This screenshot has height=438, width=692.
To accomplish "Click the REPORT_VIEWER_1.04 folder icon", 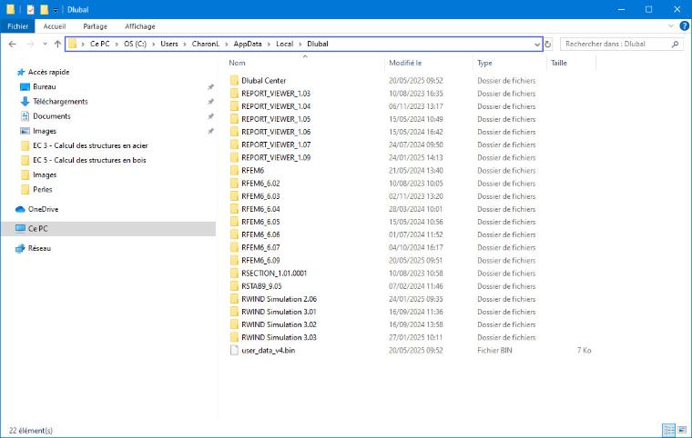I will click(x=234, y=106).
